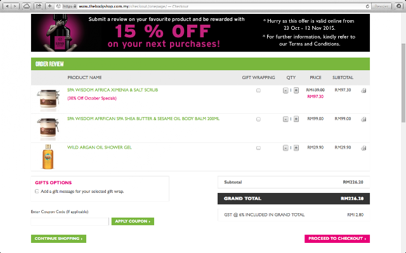This screenshot has width=406, height=253.
Task: Remove the Ximenia & Salt Scrub item
Action: (363, 90)
